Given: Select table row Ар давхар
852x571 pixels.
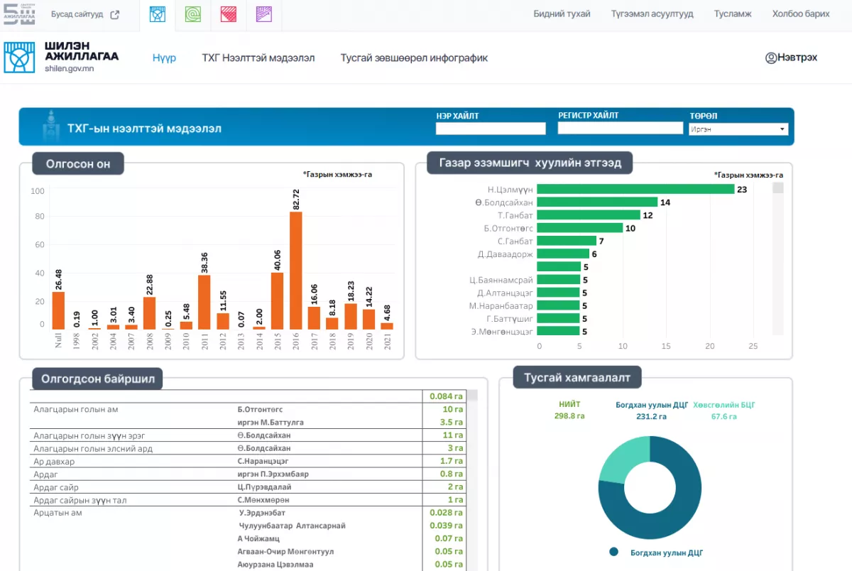Looking at the screenshot, I should pyautogui.click(x=248, y=461).
